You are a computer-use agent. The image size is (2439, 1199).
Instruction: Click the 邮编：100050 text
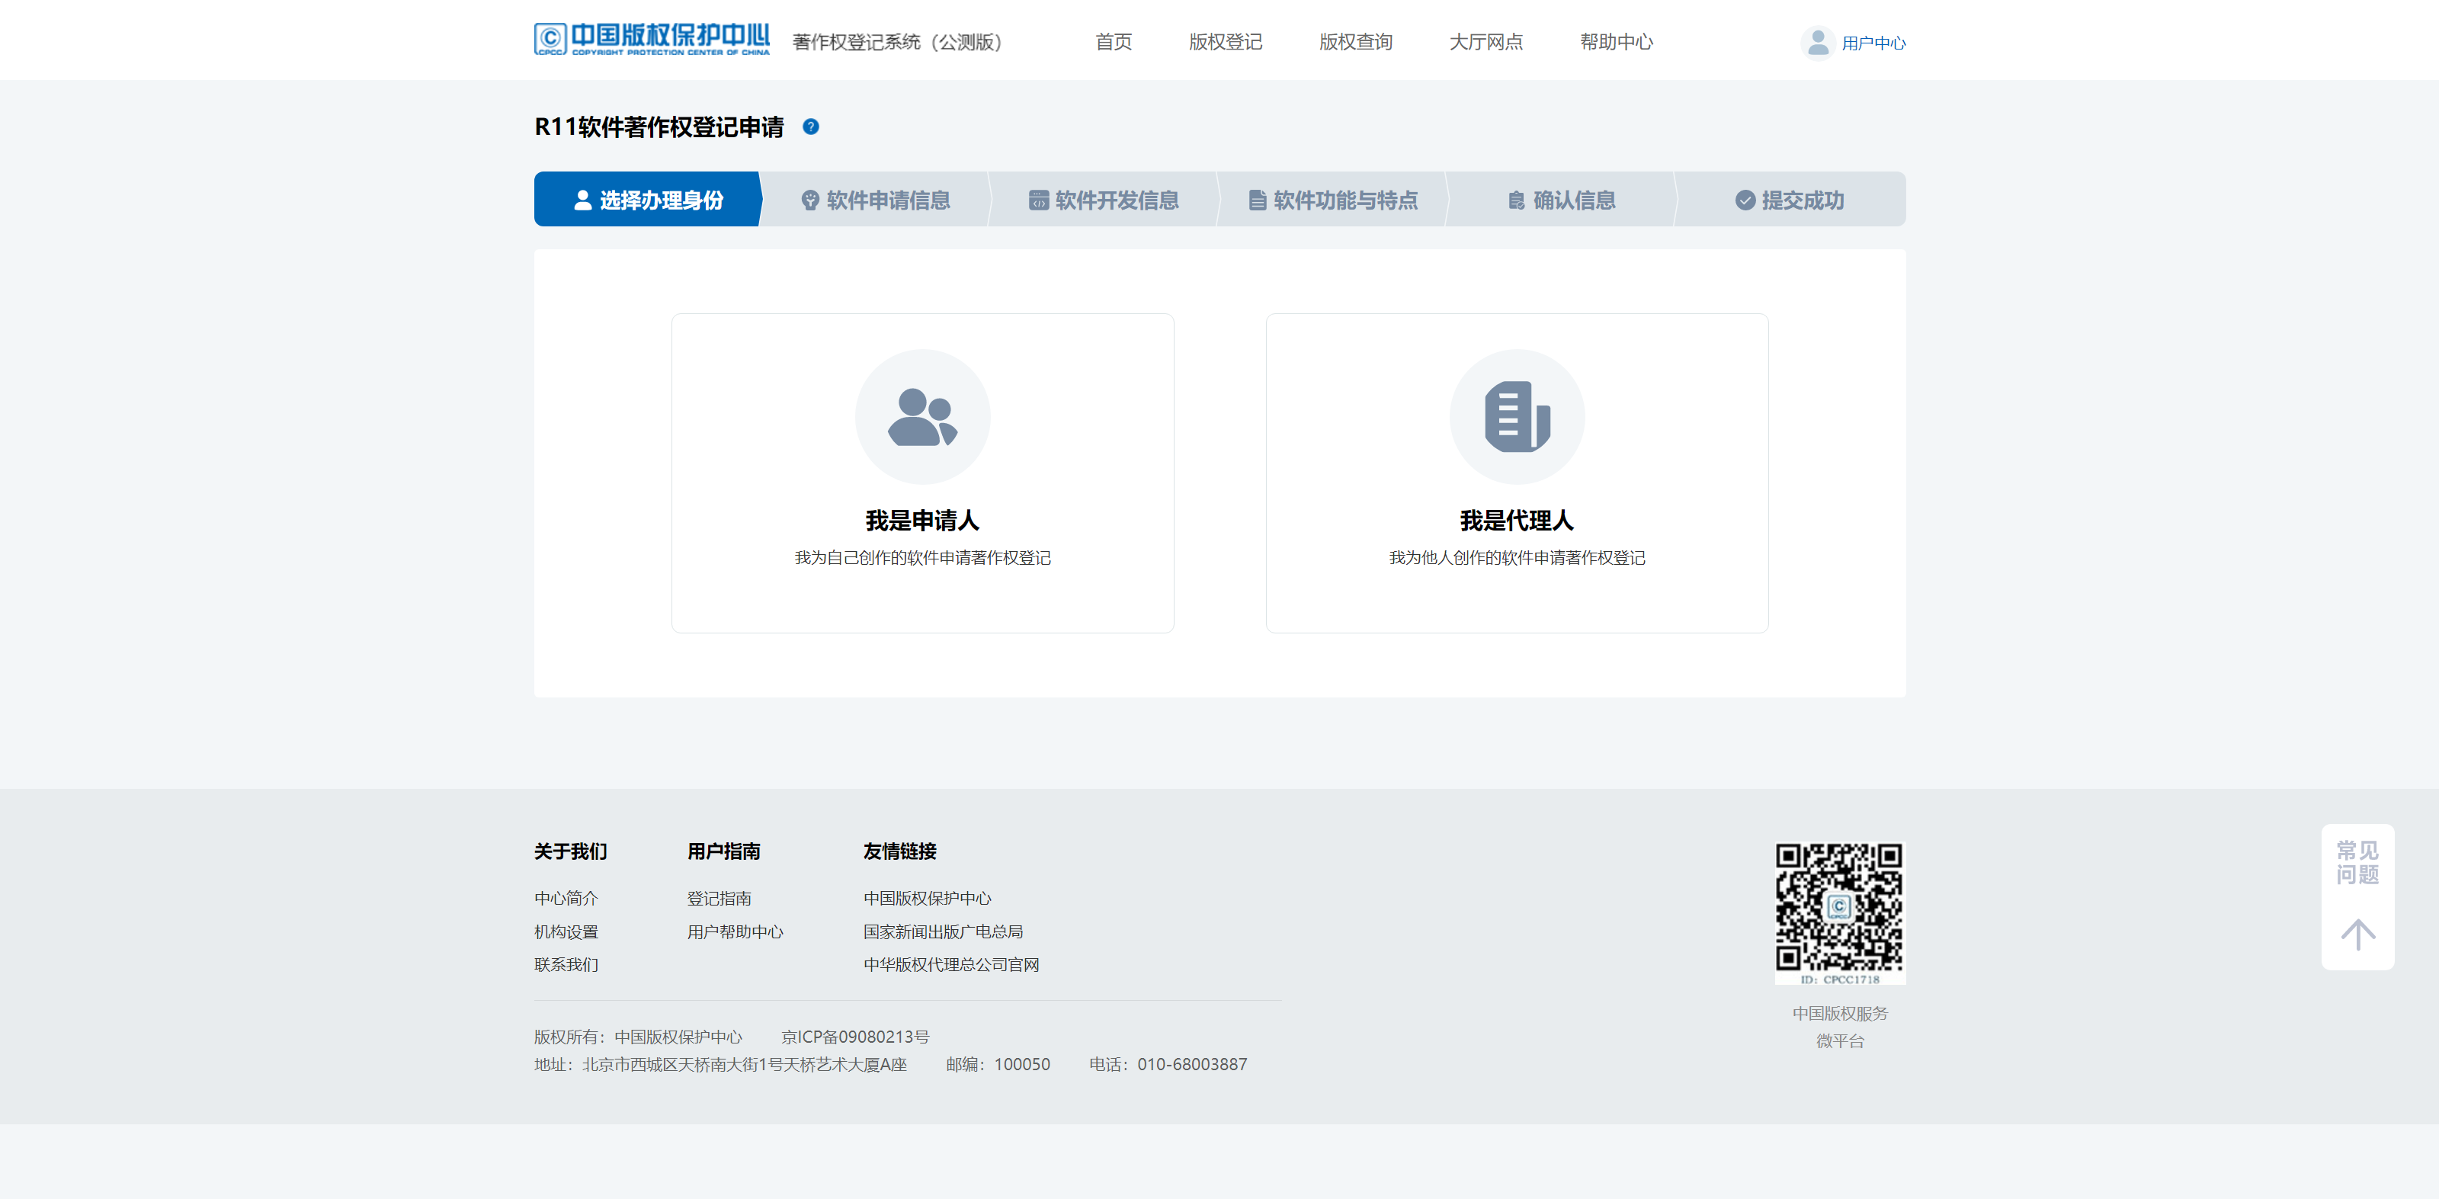(998, 1063)
